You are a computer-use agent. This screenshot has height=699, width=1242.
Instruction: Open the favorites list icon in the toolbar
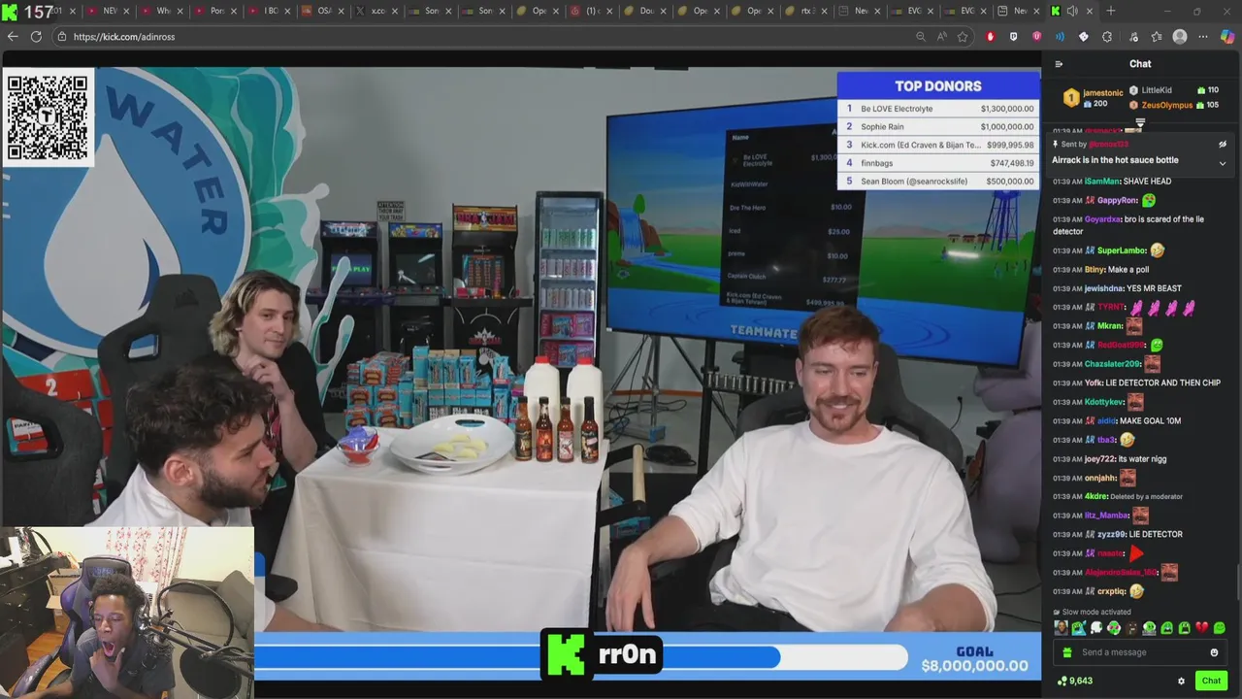tap(1157, 36)
